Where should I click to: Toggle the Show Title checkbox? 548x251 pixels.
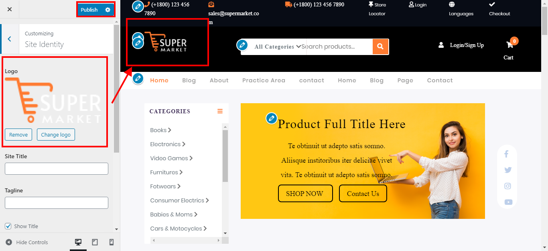[x=8, y=226]
